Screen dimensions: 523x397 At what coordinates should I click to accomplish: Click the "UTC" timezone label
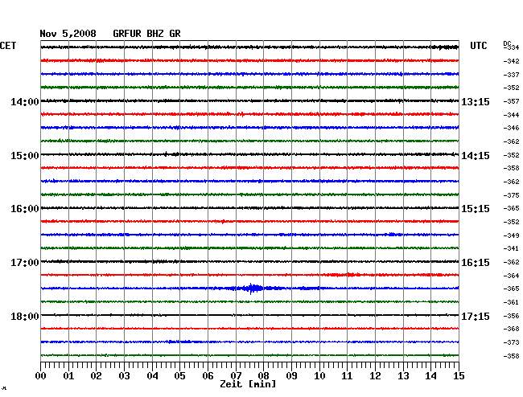pyautogui.click(x=478, y=46)
